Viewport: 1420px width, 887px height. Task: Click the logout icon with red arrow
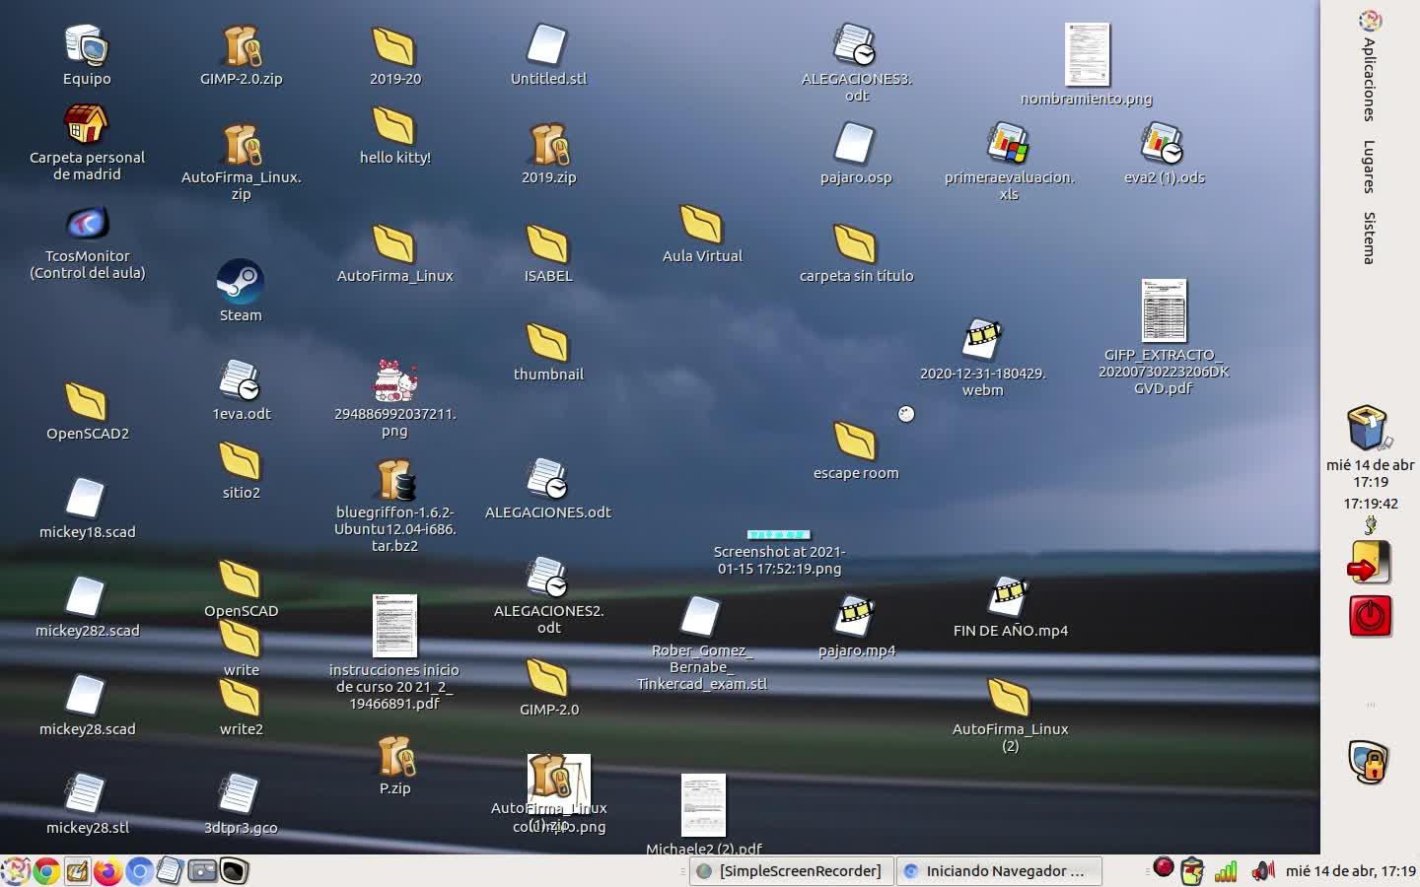tap(1370, 563)
